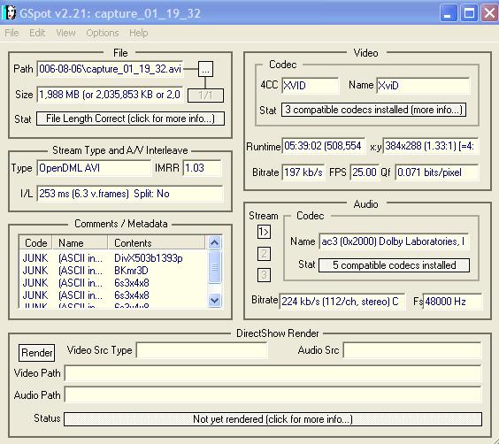Click the Render button

36,353
